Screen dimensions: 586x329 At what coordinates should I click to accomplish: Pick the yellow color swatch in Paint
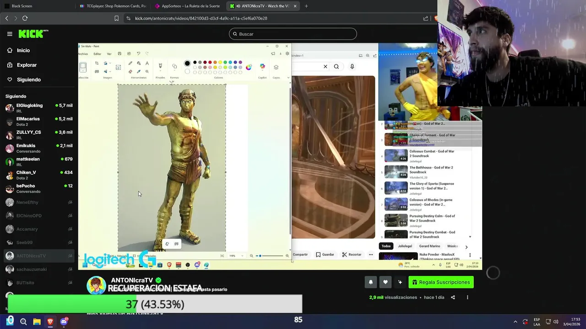(x=220, y=62)
